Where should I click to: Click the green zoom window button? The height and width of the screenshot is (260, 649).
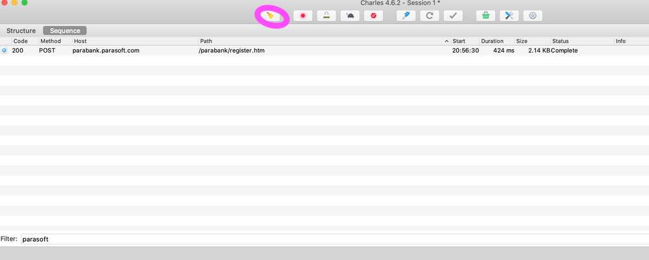point(25,3)
